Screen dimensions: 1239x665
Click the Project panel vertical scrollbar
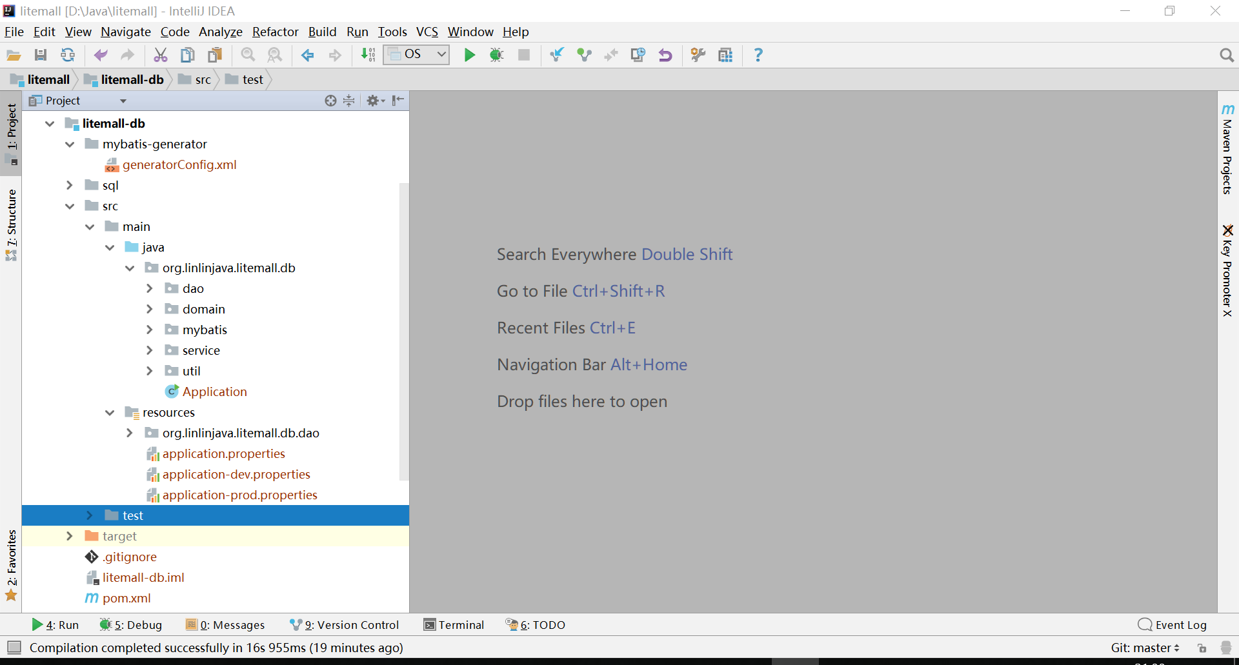(404, 332)
